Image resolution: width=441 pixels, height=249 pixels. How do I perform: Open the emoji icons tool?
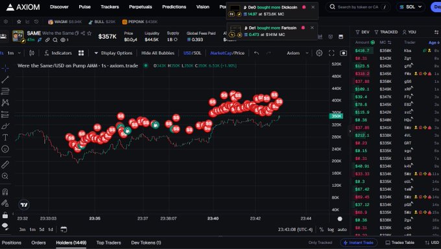(x=5, y=149)
